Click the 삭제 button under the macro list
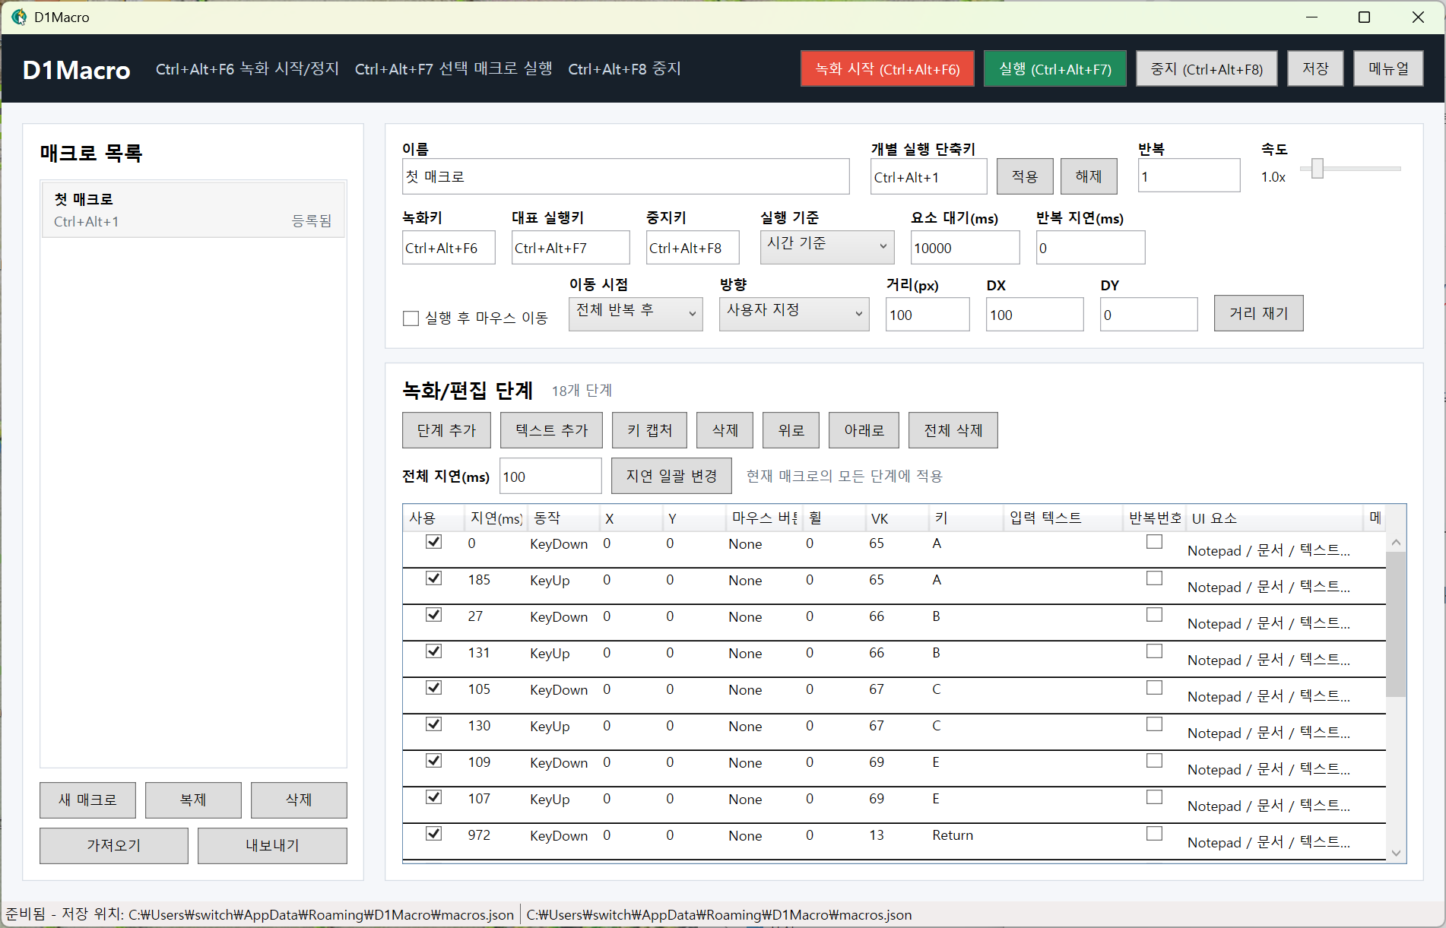This screenshot has height=928, width=1446. click(x=299, y=800)
